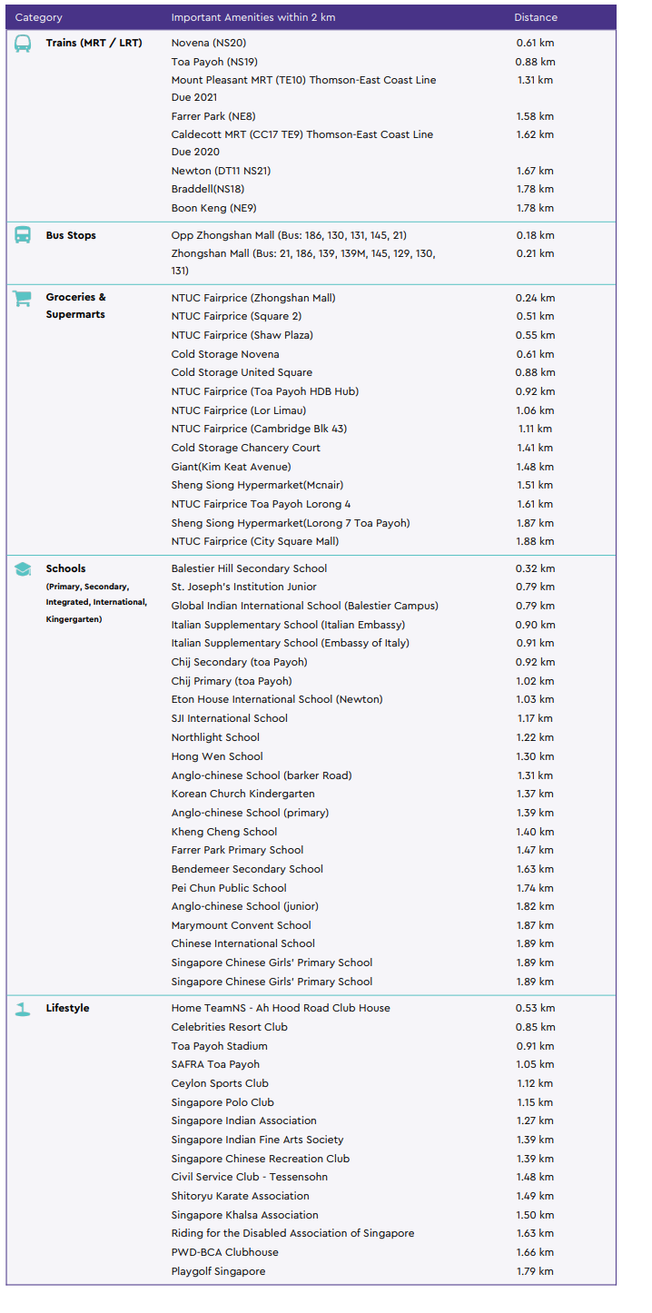The image size is (652, 1313).
Task: Click the shopping cart icon beside Groceries & Supermarts
Action: (23, 298)
